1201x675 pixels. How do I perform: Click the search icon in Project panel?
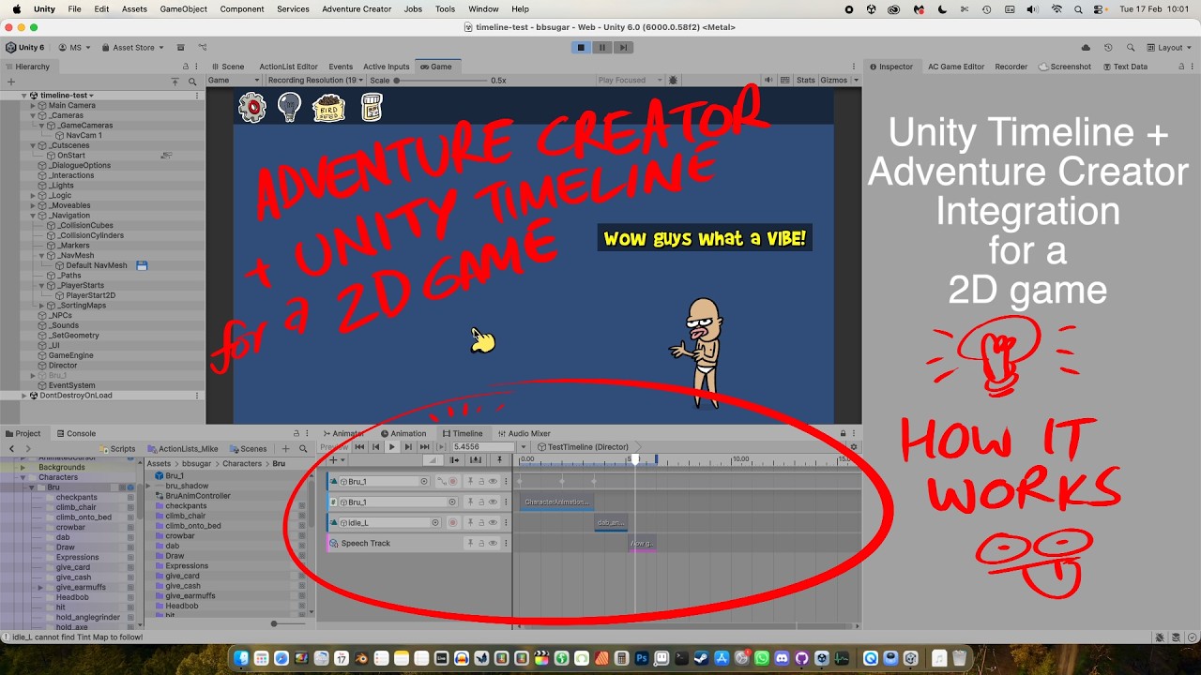pos(303,449)
